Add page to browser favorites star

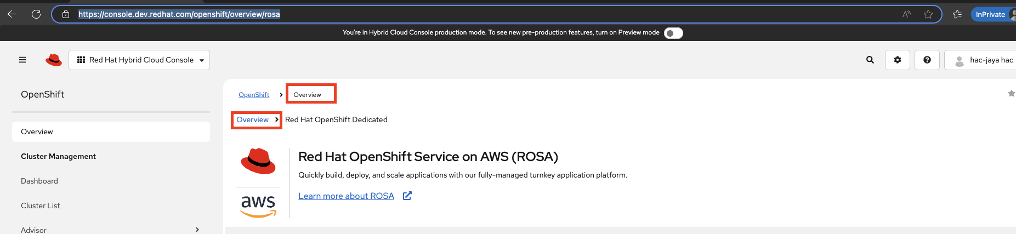(x=928, y=14)
